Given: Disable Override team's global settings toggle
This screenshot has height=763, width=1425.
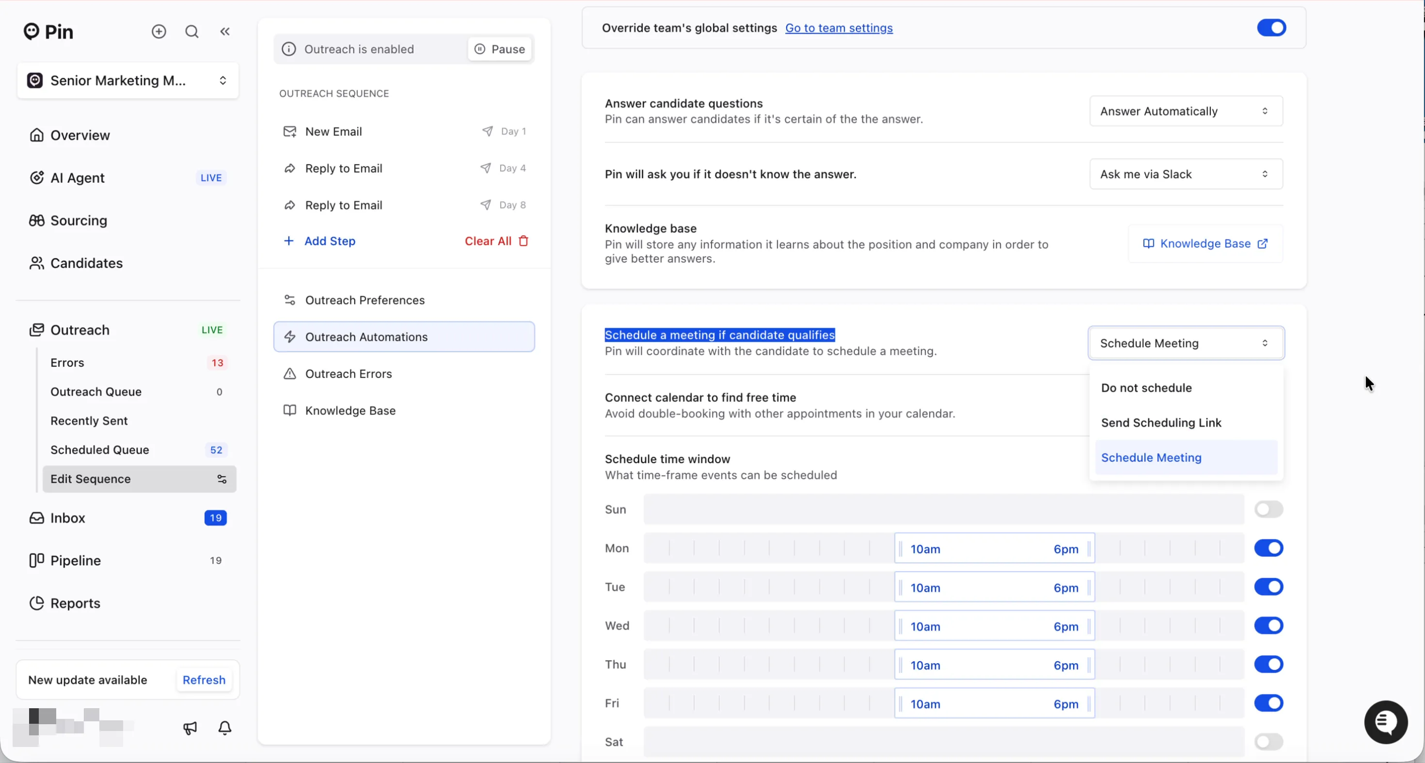Looking at the screenshot, I should [x=1271, y=28].
